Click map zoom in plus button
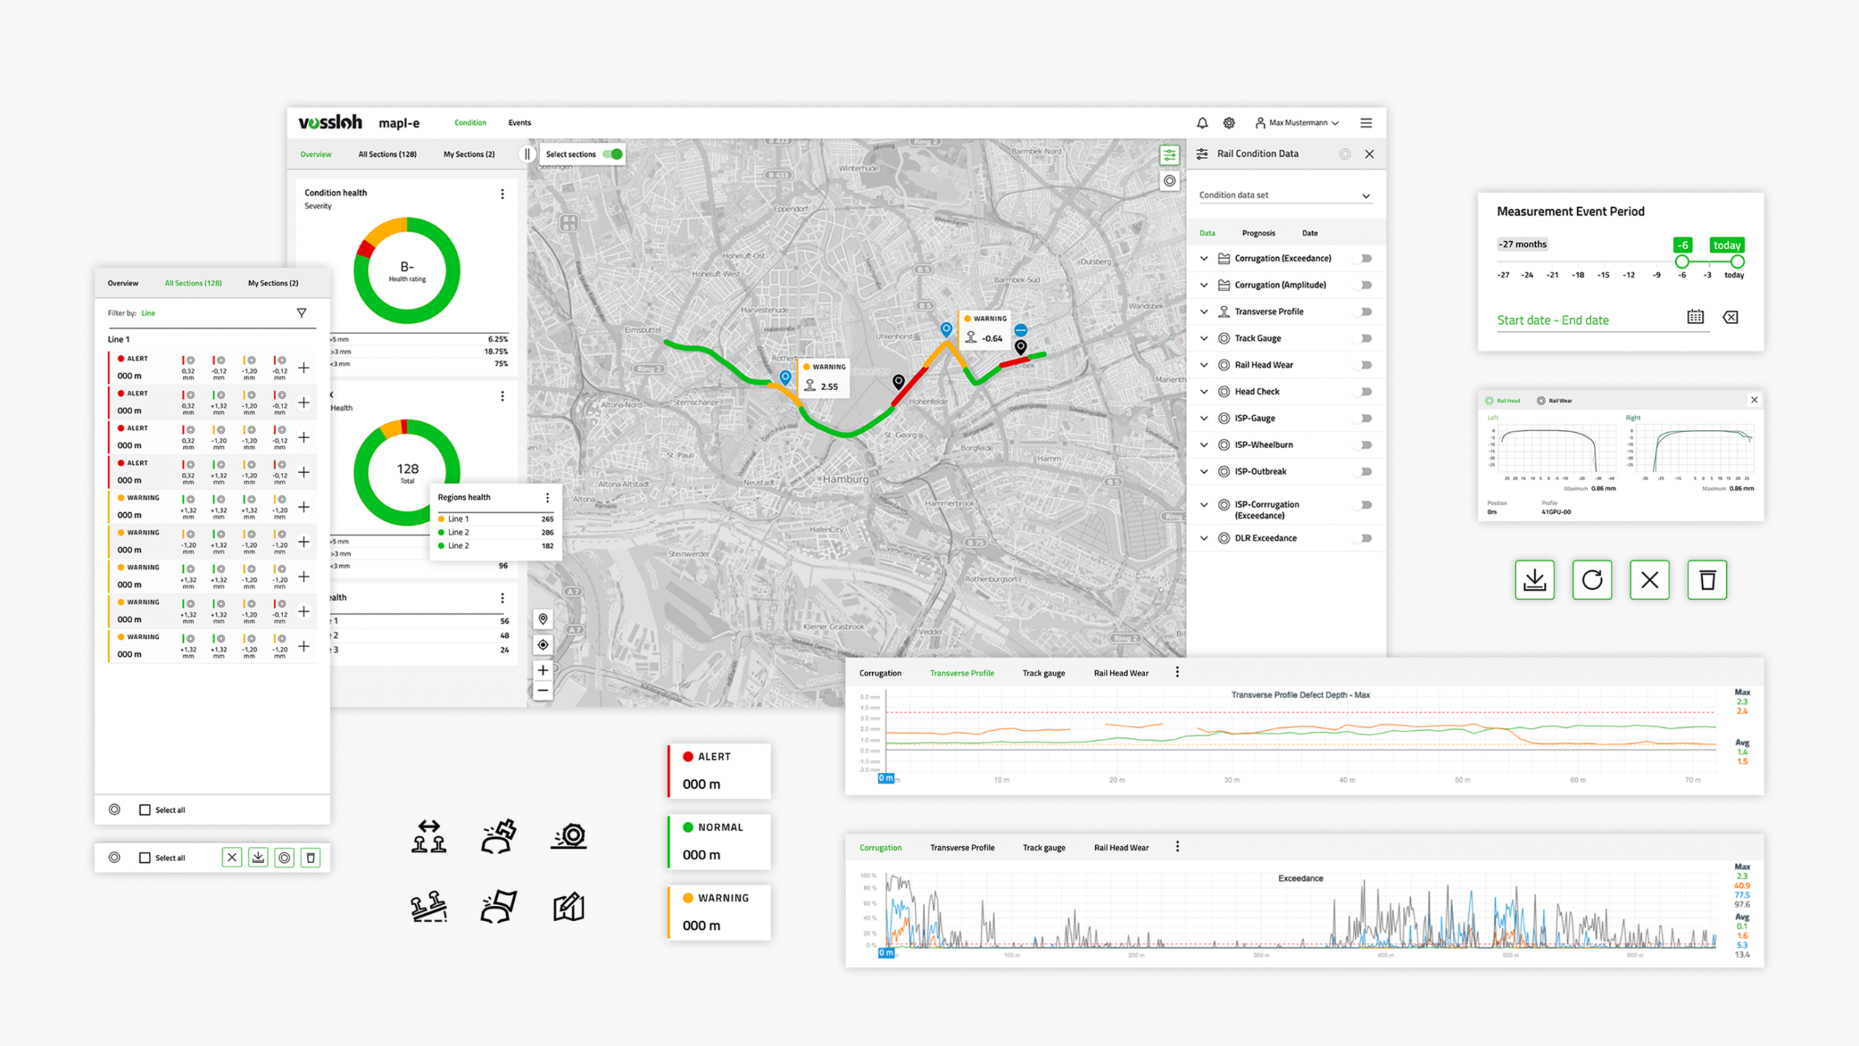The image size is (1859, 1046). (x=542, y=670)
